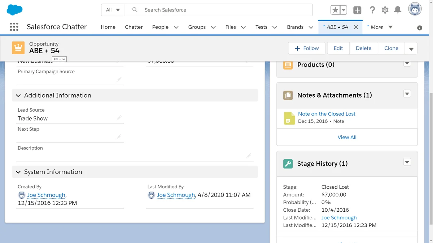Switch to the Tests tab
Image resolution: width=433 pixels, height=243 pixels.
261,27
